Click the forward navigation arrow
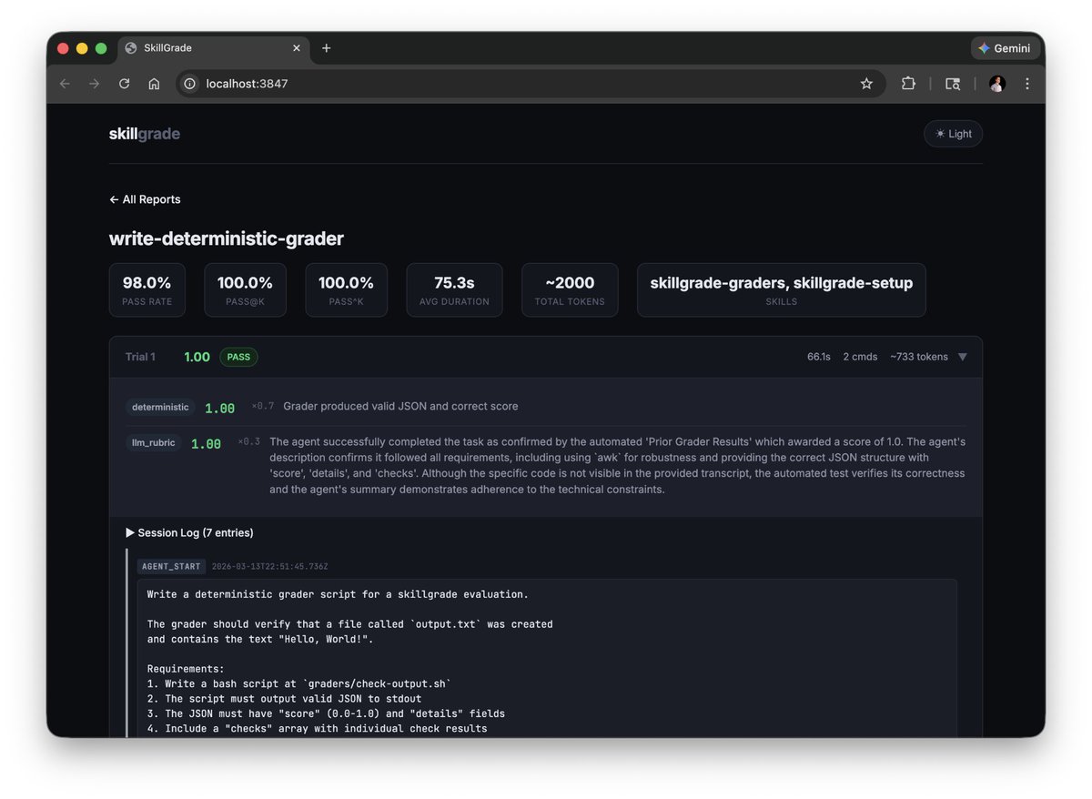Image resolution: width=1092 pixels, height=799 pixels. (94, 83)
